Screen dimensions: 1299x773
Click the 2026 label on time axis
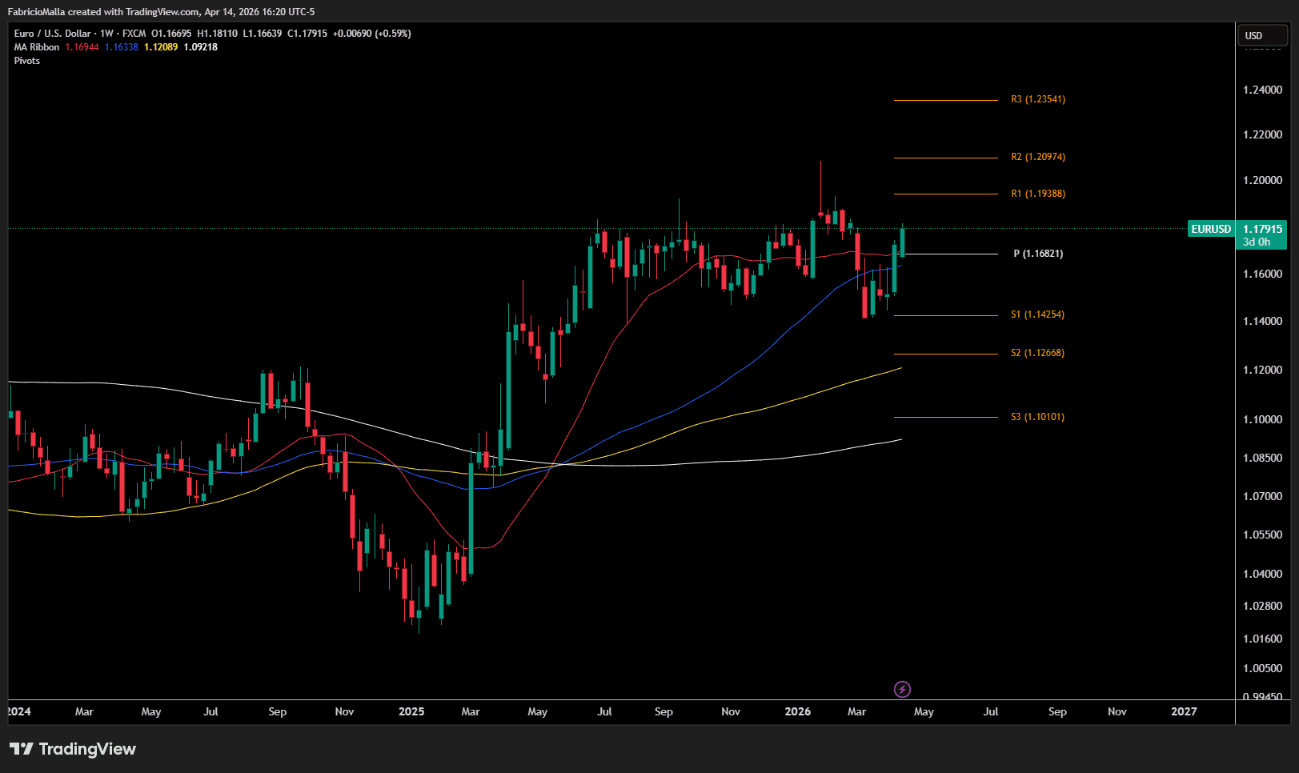tap(797, 711)
